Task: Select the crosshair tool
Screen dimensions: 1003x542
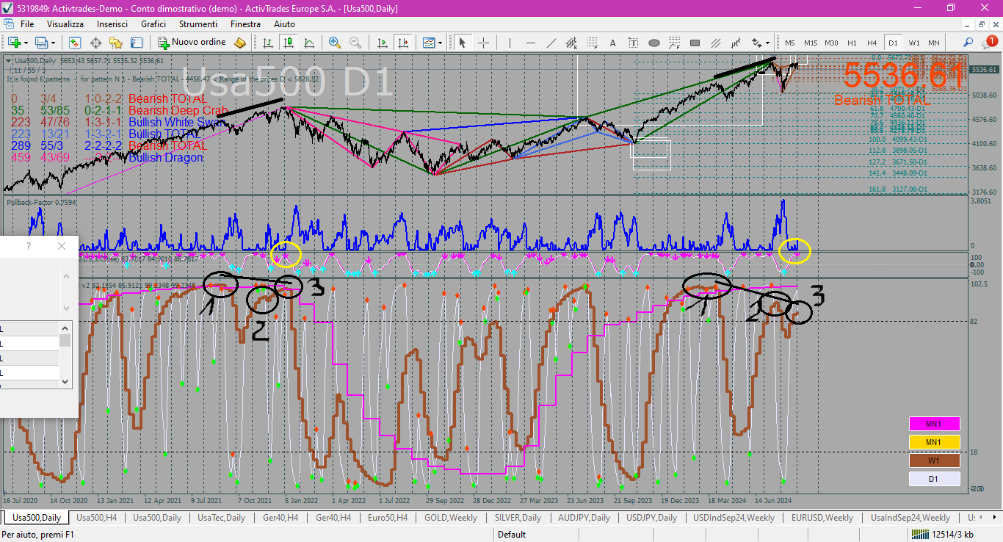Action: click(x=484, y=43)
